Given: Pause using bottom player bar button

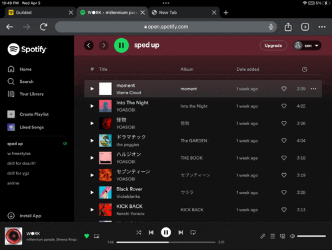Looking at the screenshot, I should pos(166,233).
